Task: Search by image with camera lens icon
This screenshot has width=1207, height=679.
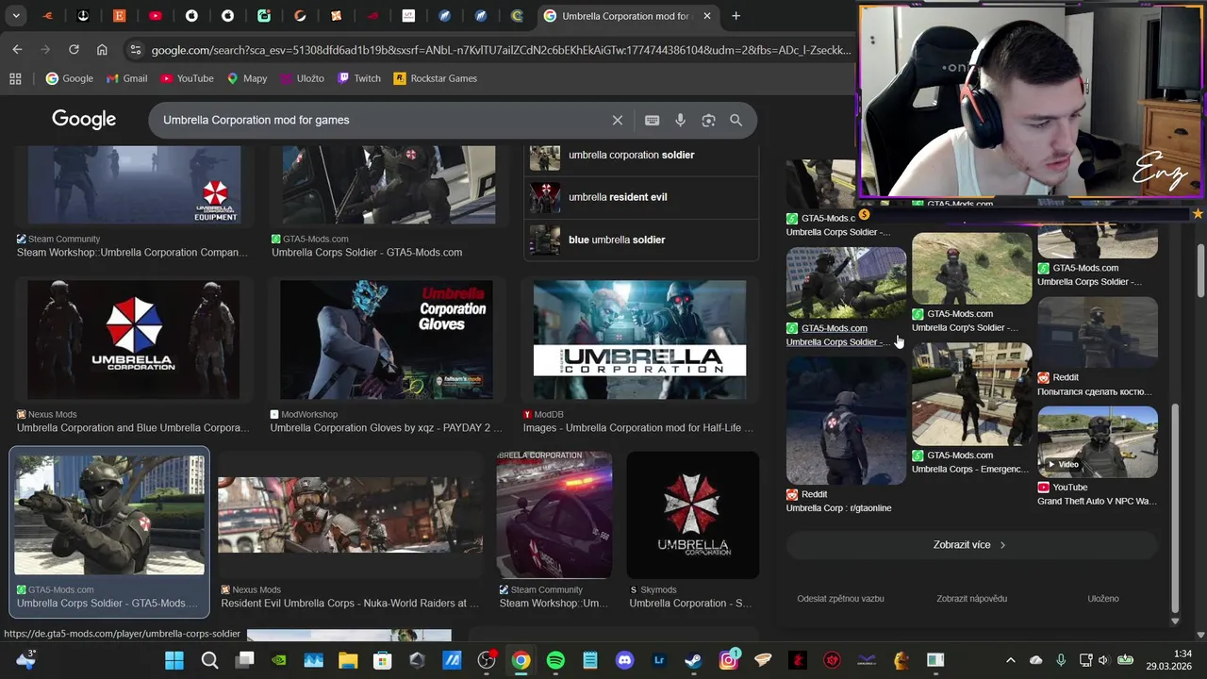Action: point(708,120)
